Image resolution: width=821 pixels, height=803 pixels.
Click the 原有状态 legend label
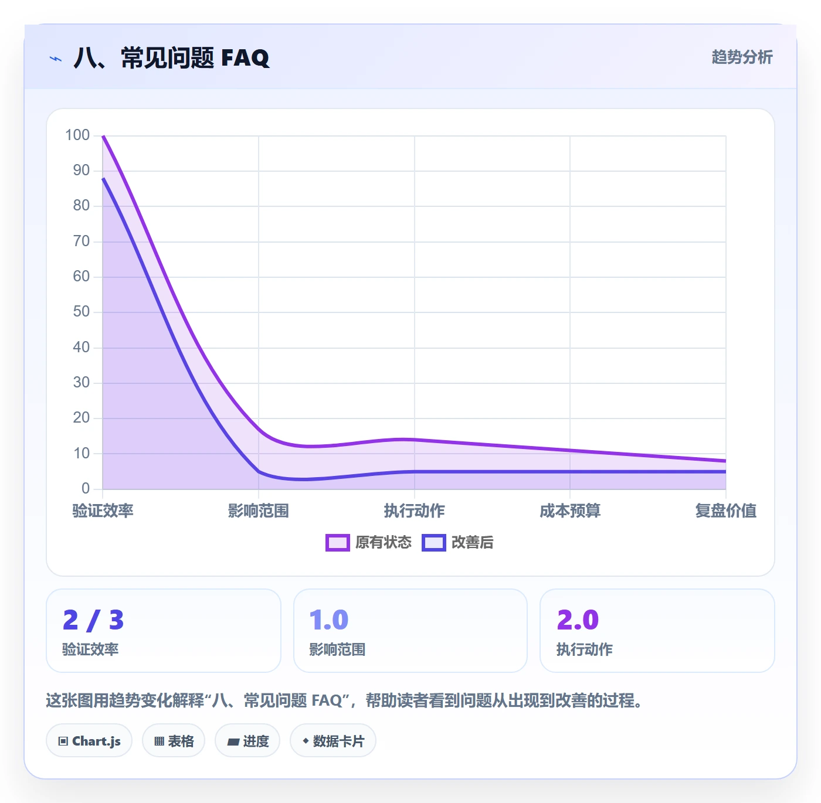pos(384,543)
